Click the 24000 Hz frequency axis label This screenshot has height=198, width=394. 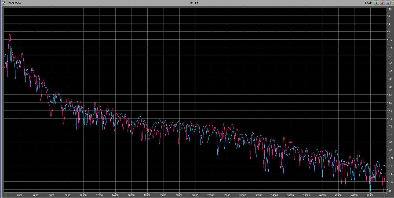(x=195, y=195)
